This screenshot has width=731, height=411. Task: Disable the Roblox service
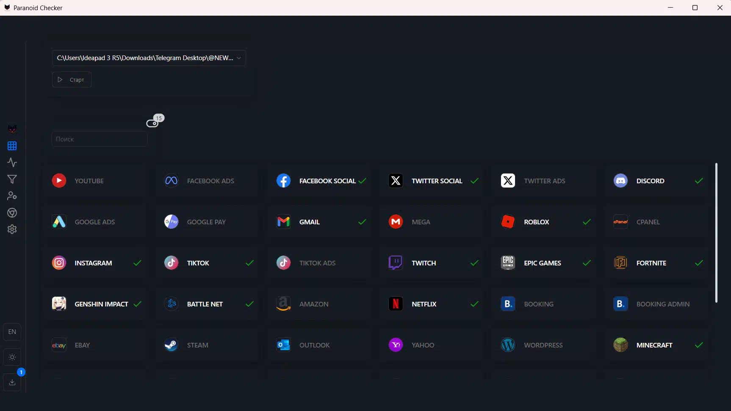[x=544, y=222]
